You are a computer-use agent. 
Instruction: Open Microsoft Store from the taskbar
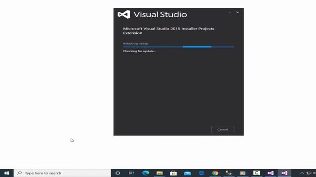(x=173, y=173)
